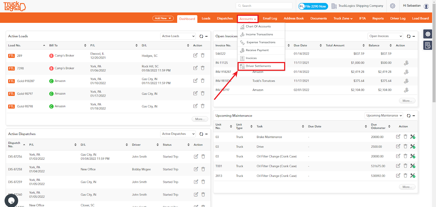Open Invoices from Accounts menu
The width and height of the screenshot is (436, 207).
click(261, 58)
